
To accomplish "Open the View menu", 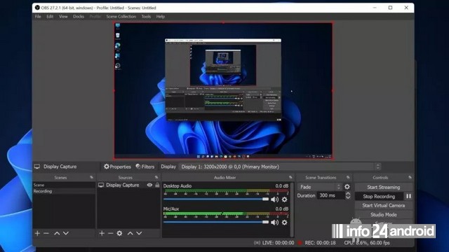I will [63, 17].
